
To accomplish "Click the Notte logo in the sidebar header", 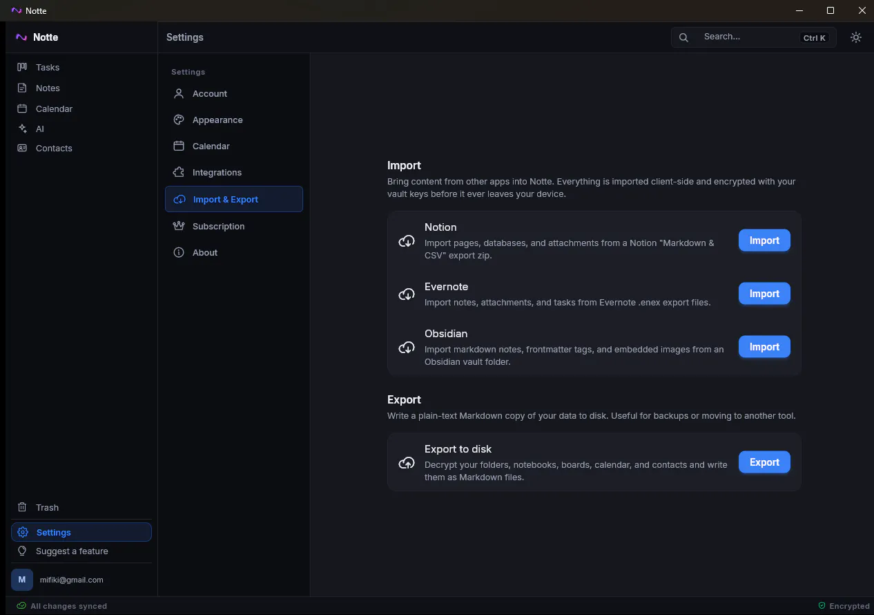I will click(x=21, y=37).
